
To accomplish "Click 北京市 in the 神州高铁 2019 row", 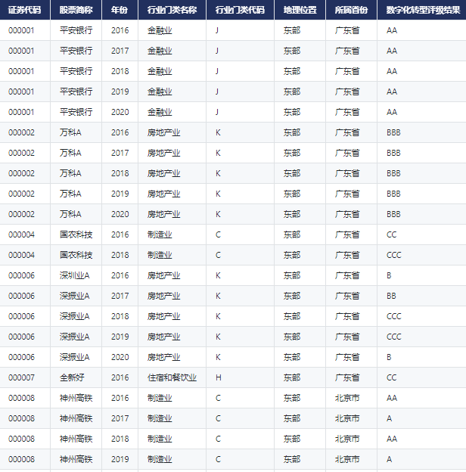I will [x=347, y=459].
